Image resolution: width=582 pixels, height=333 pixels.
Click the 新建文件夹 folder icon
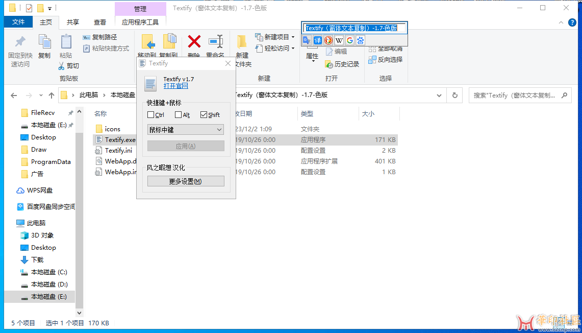[x=242, y=42]
